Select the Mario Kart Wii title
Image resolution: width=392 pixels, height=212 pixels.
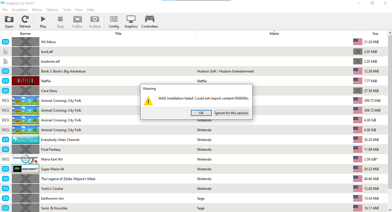tap(52, 159)
